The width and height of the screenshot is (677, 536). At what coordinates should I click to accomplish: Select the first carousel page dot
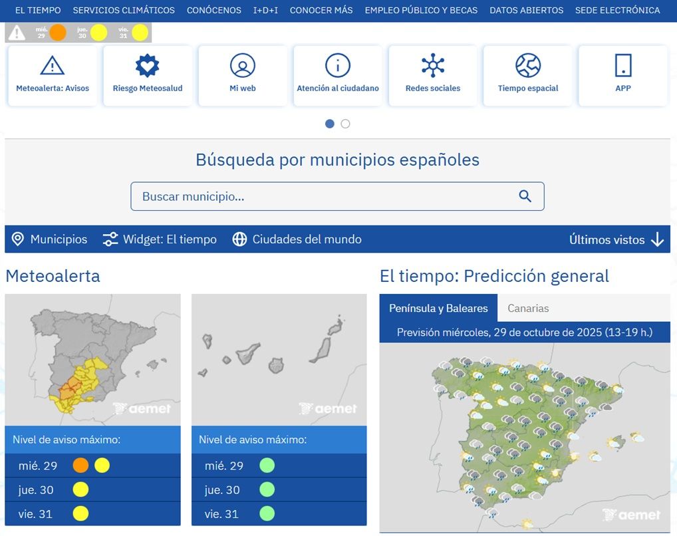point(330,124)
